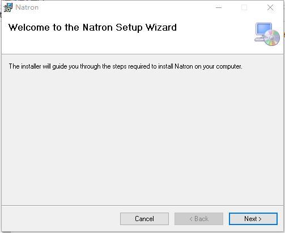This screenshot has height=233, width=285.
Task: Click the computer and CD setup graphic
Action: coord(267,34)
